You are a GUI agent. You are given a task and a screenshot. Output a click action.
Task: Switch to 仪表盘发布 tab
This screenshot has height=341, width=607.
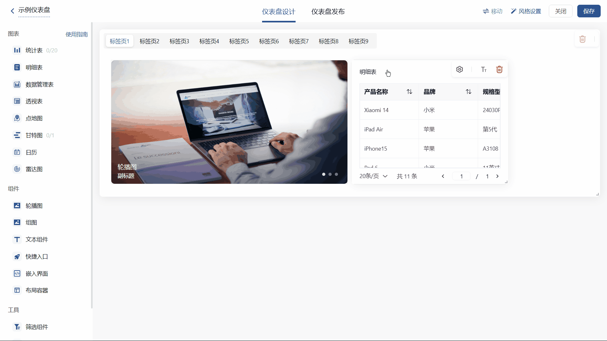328,12
